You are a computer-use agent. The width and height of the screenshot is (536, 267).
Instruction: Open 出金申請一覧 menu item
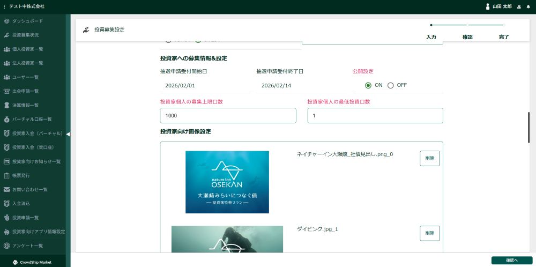pos(25,91)
